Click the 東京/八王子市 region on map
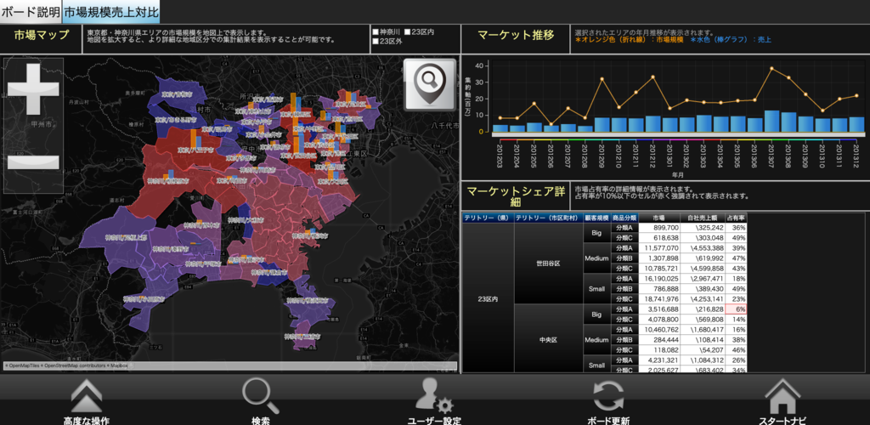 coord(192,150)
